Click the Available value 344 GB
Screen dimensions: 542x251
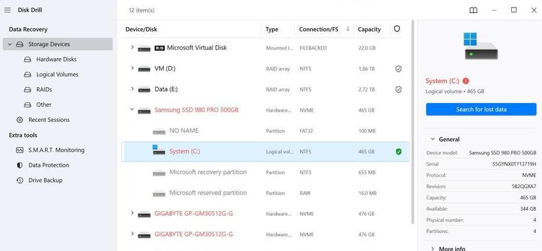tap(529, 209)
